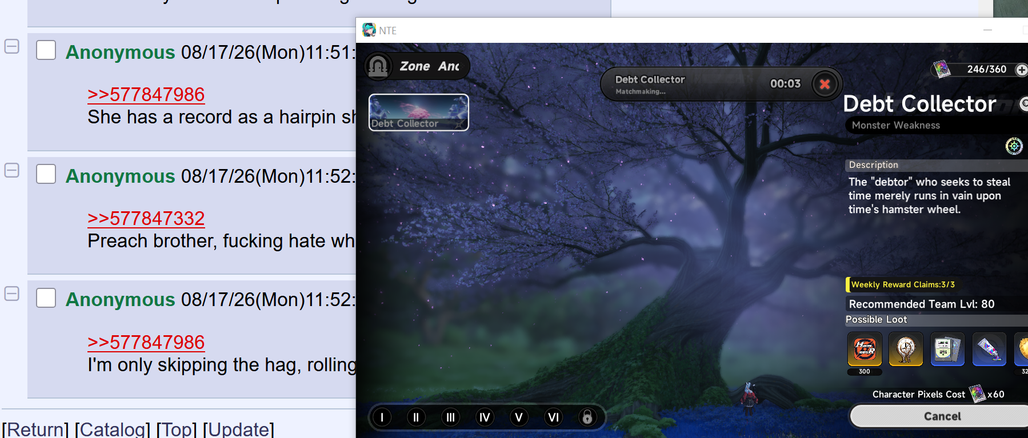Click the melting clock loot icon
Viewport: 1028px width, 438px height.
(x=906, y=349)
